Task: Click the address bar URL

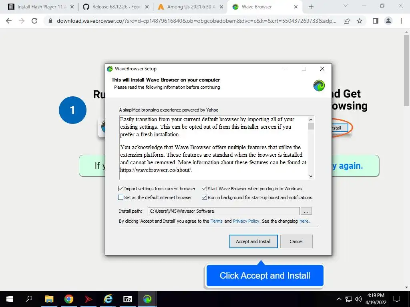Action: [x=196, y=21]
